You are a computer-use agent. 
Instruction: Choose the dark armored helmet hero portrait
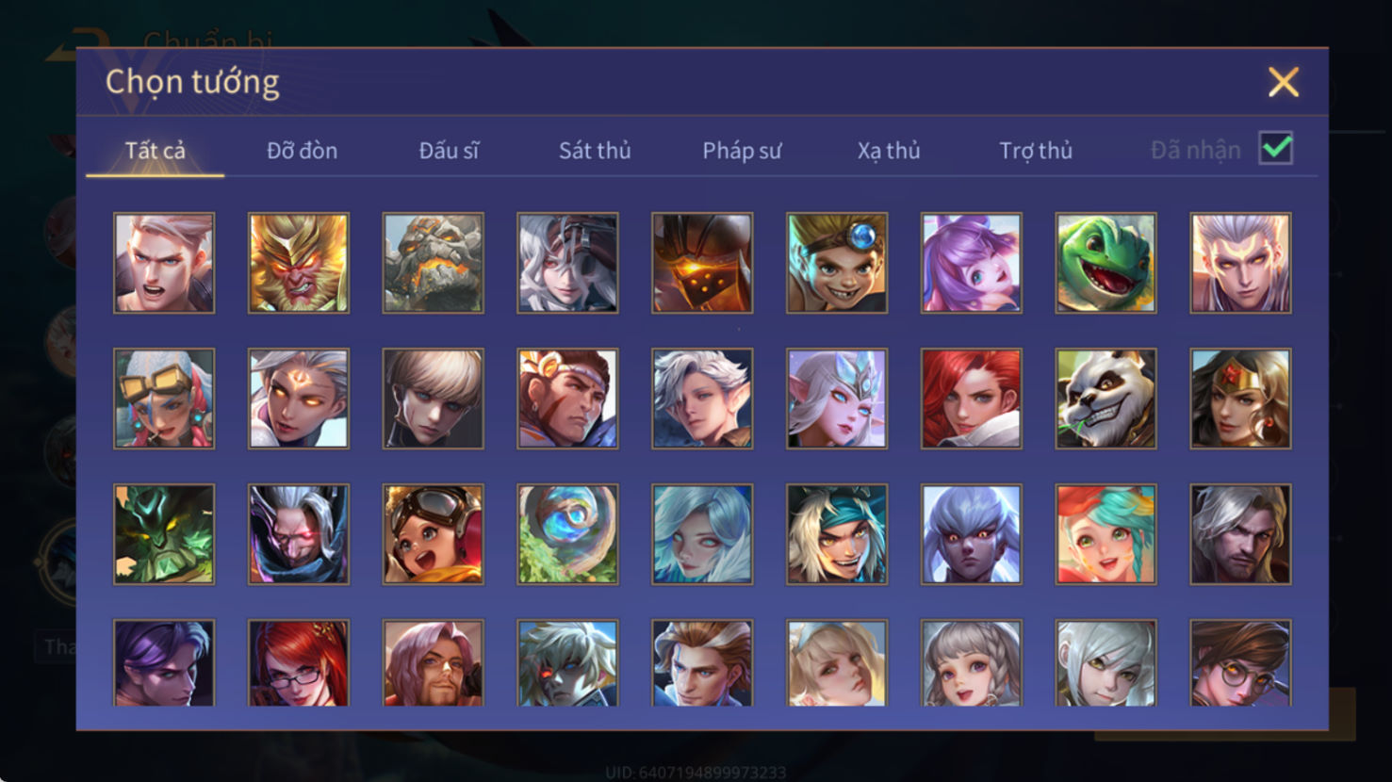pyautogui.click(x=702, y=263)
